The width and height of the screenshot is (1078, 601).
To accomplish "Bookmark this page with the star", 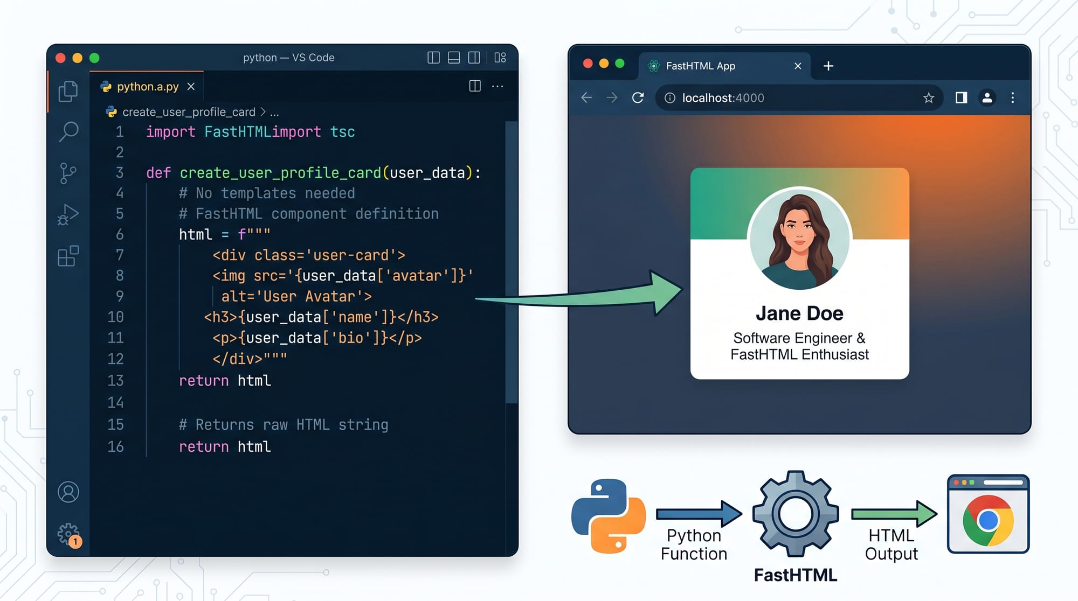I will (x=928, y=97).
